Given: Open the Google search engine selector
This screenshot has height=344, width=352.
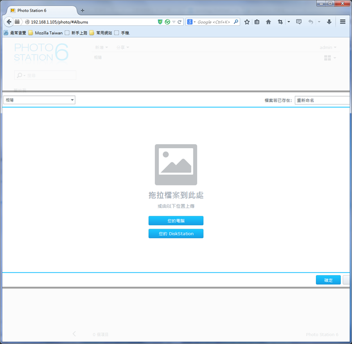Looking at the screenshot, I should tap(191, 22).
